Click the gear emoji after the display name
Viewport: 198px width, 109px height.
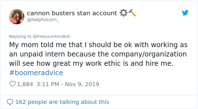click(123, 13)
